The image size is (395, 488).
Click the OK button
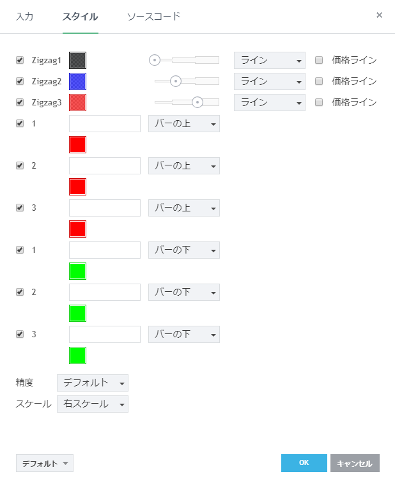coord(304,463)
